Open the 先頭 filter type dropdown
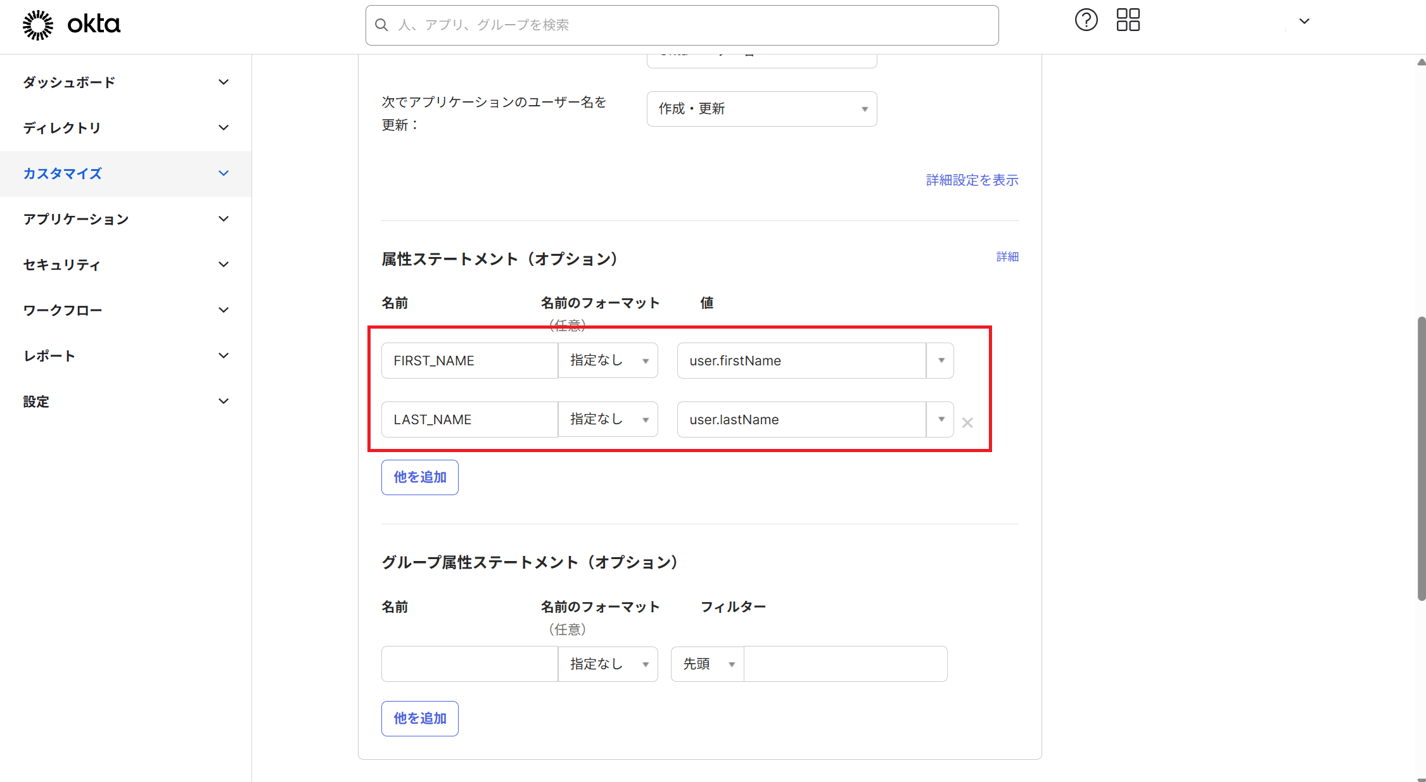 coord(707,664)
